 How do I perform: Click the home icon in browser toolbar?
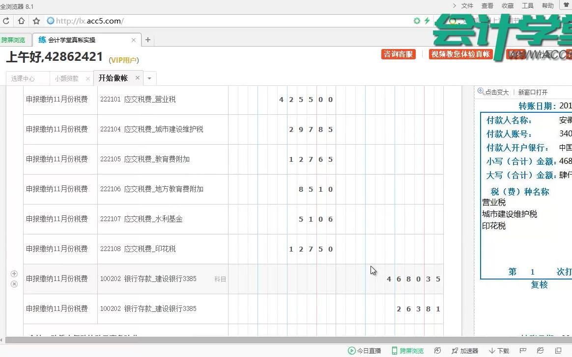[x=21, y=21]
